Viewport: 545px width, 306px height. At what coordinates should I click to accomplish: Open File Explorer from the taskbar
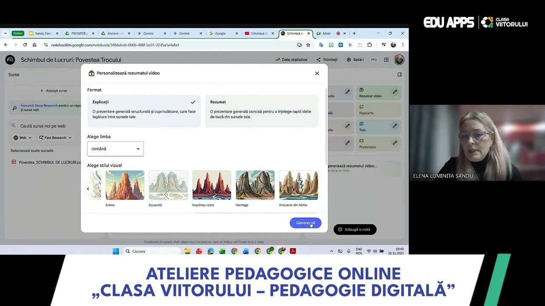click(x=187, y=251)
